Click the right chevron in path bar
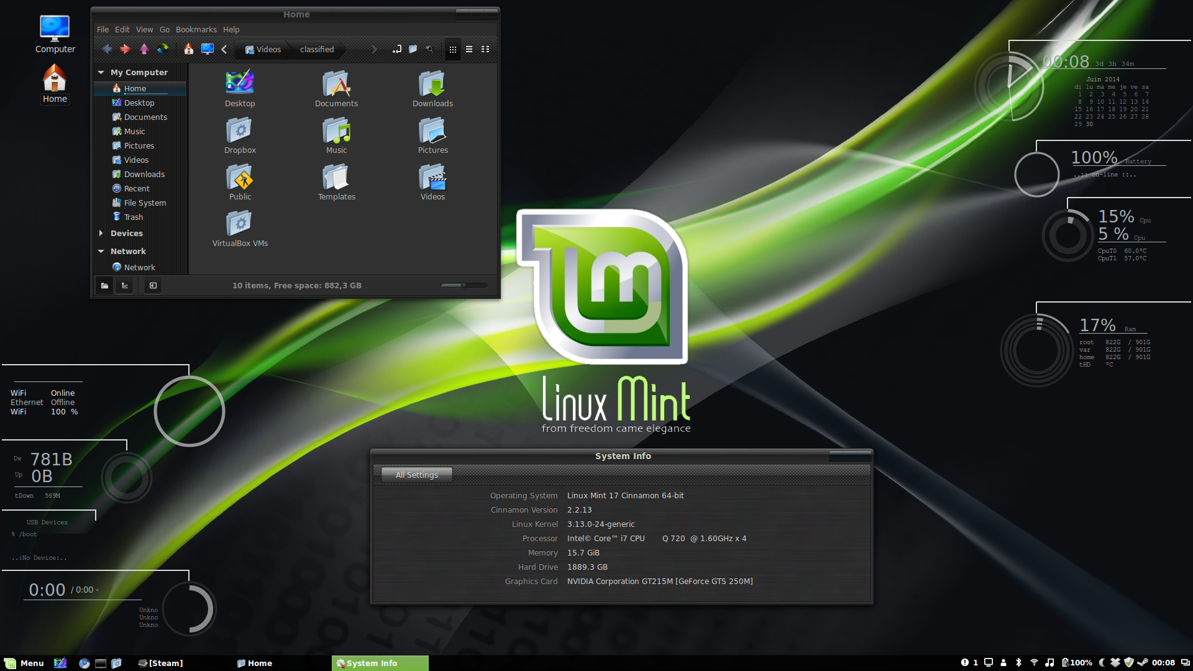Viewport: 1193px width, 671px height. coord(374,49)
